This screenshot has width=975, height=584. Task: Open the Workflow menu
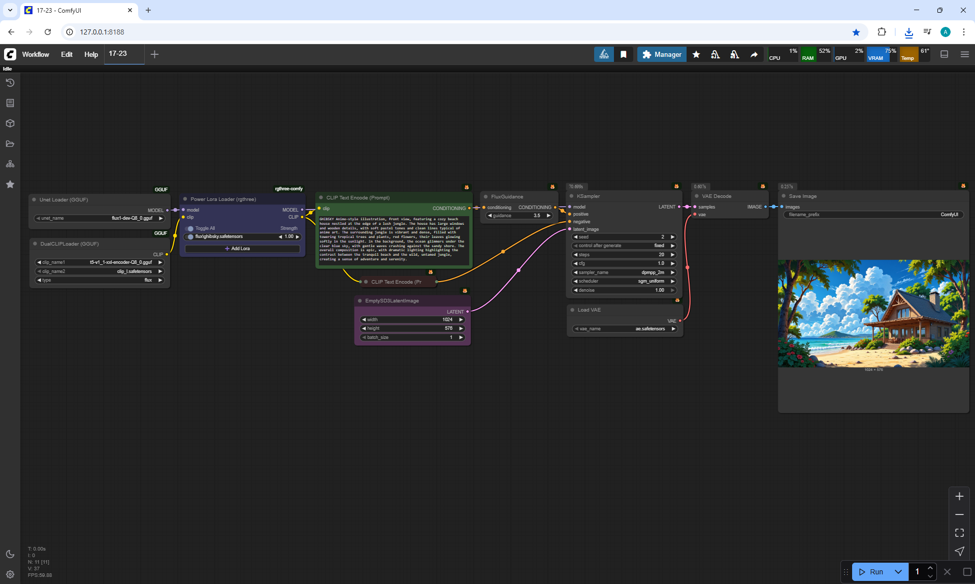36,54
